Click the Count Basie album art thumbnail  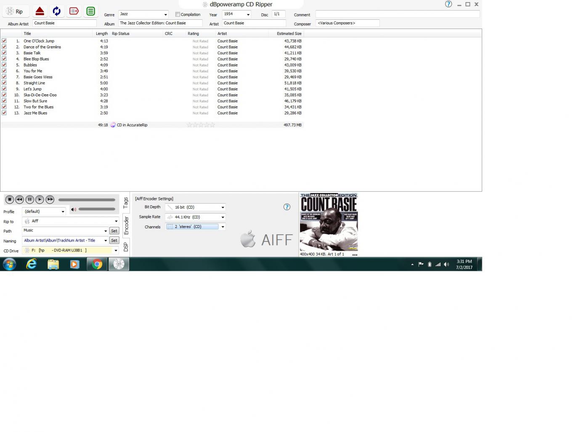click(x=329, y=223)
